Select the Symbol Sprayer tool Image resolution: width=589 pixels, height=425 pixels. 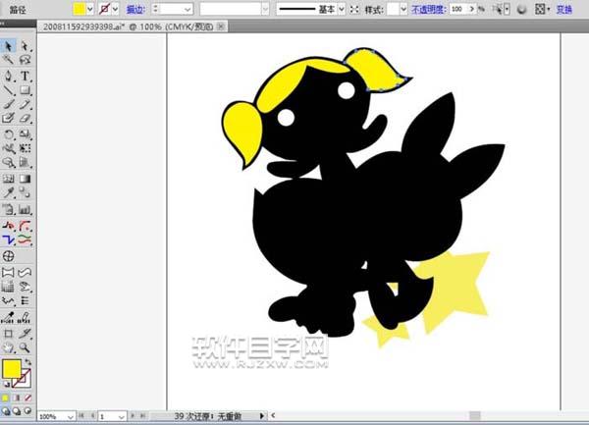tap(8, 209)
